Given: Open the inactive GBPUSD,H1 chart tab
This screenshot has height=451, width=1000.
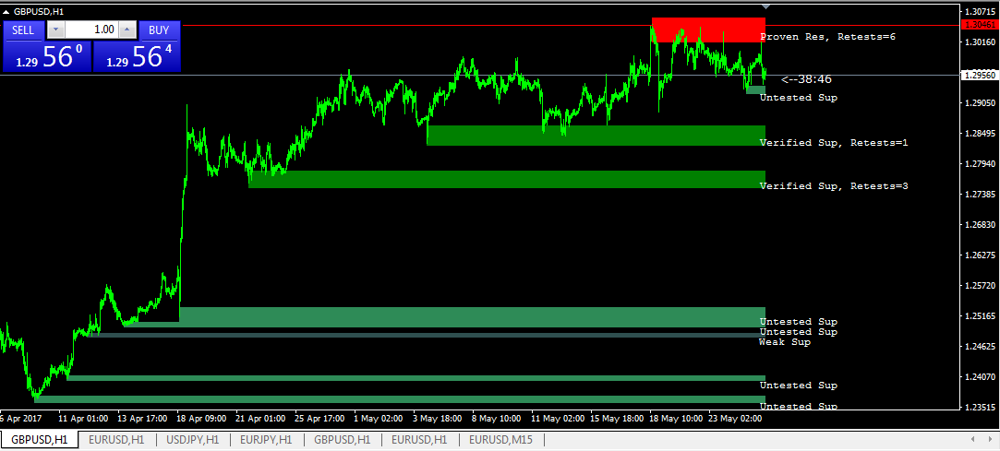Looking at the screenshot, I should click(342, 440).
